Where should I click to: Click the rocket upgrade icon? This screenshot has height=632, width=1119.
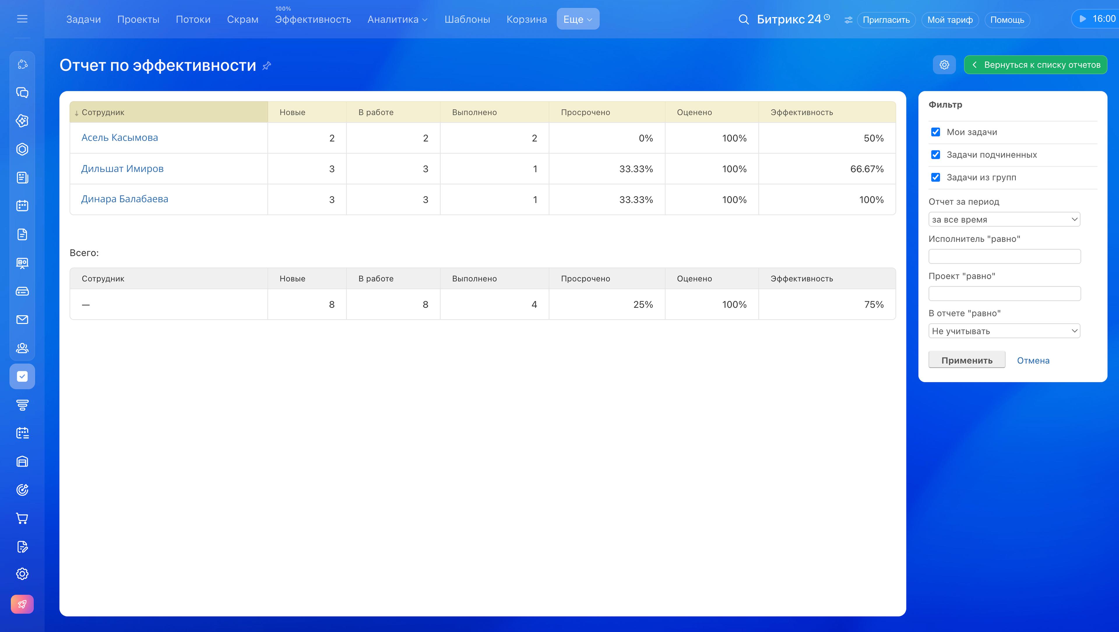pyautogui.click(x=22, y=604)
